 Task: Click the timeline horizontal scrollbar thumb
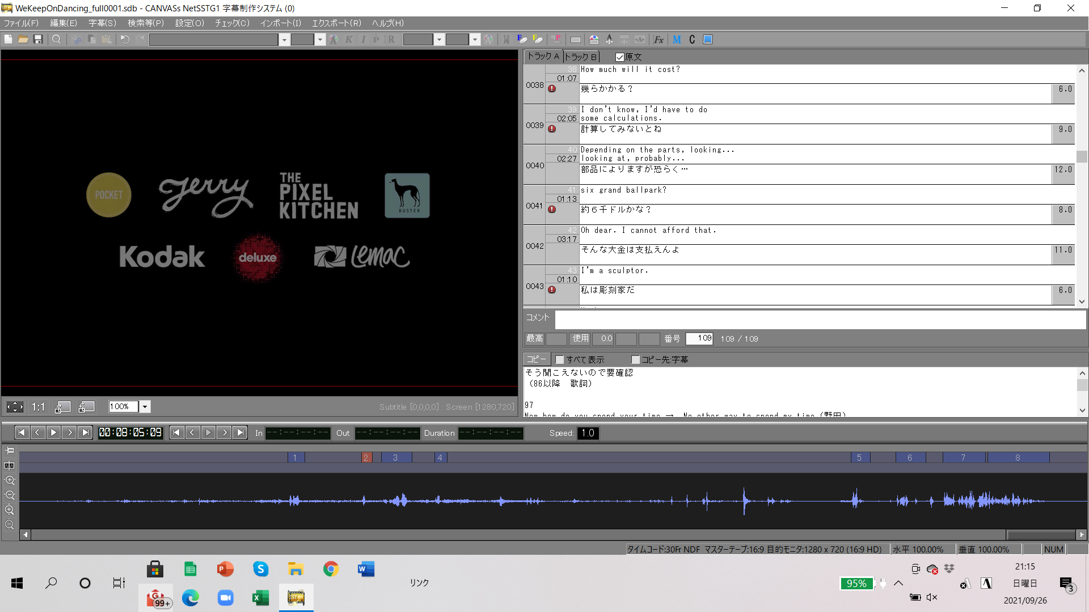click(x=1041, y=534)
